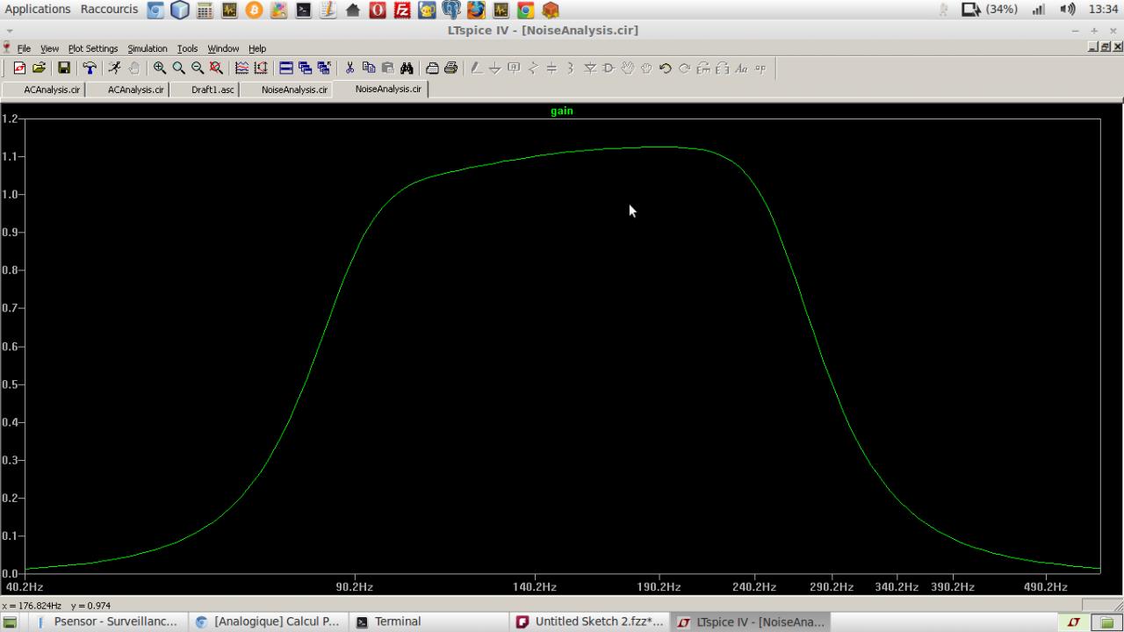The height and width of the screenshot is (632, 1124).
Task: Click the Zoom in magnifier icon
Action: [160, 68]
